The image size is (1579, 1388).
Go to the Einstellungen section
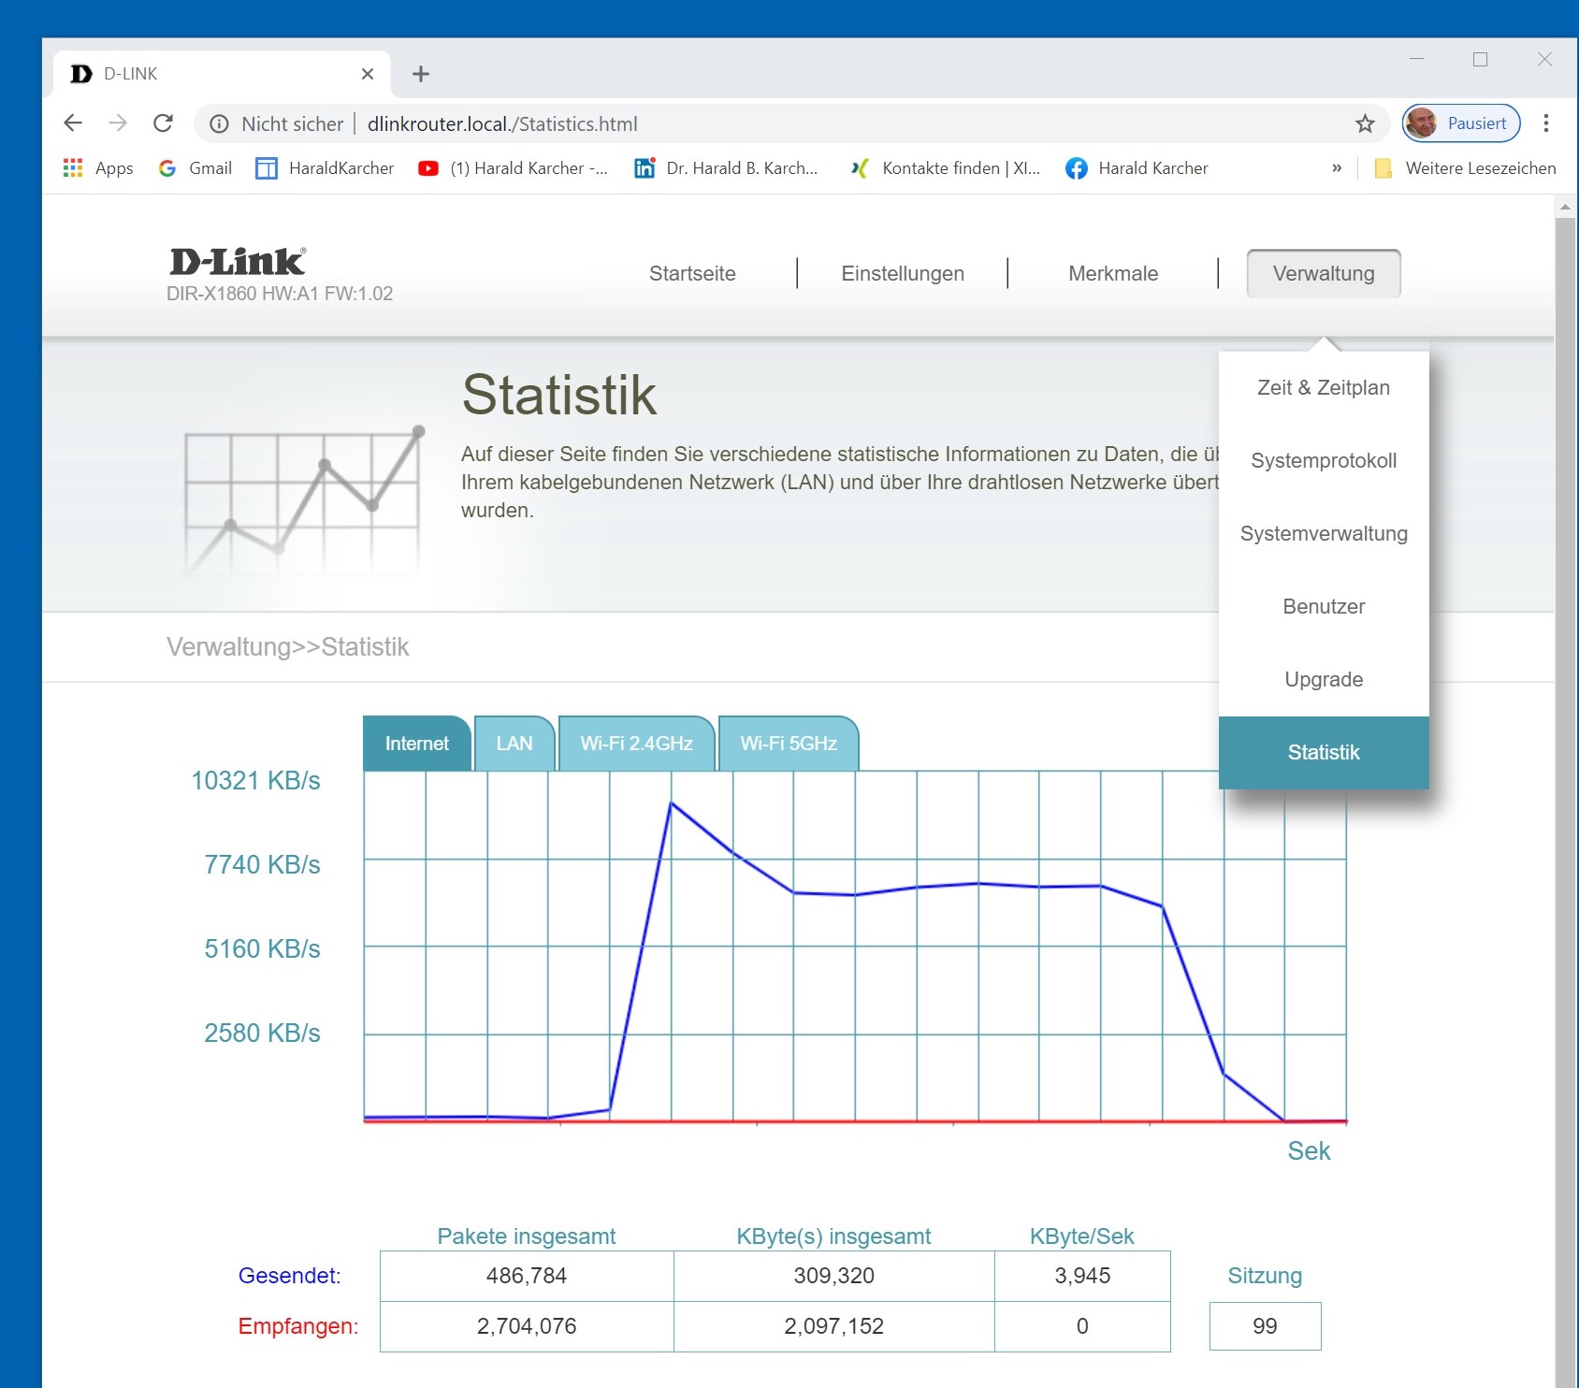[x=902, y=274]
